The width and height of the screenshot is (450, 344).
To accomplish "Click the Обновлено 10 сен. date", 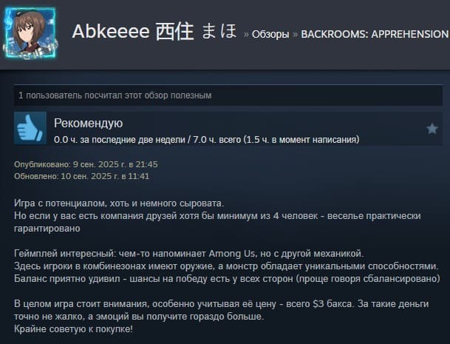I will [82, 176].
